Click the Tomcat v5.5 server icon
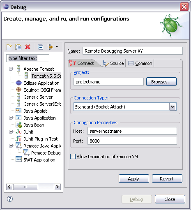 pos(26,76)
